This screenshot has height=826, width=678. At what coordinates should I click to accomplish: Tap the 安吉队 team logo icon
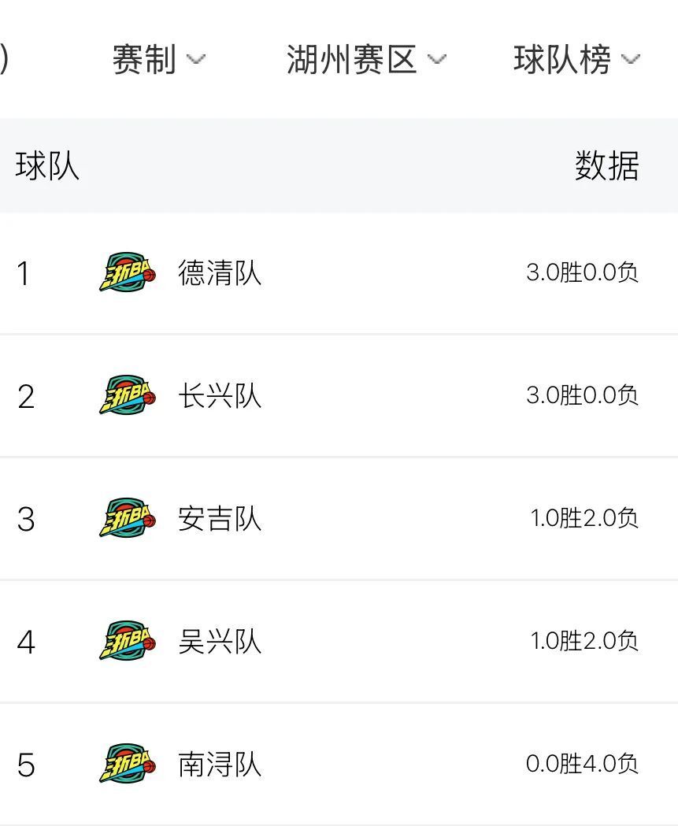click(x=128, y=518)
